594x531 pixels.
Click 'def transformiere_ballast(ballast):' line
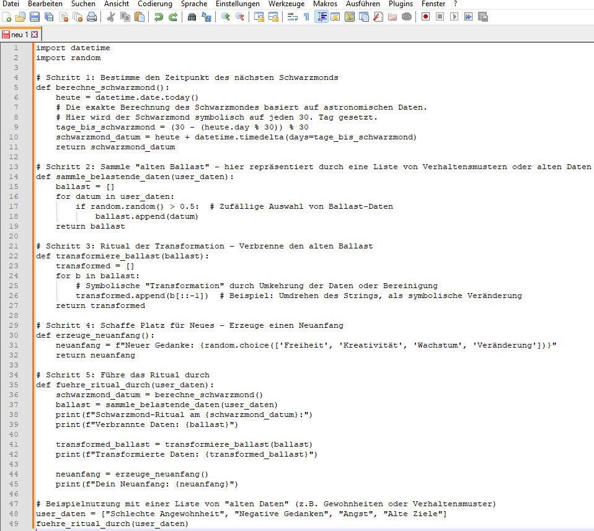pyautogui.click(x=122, y=256)
